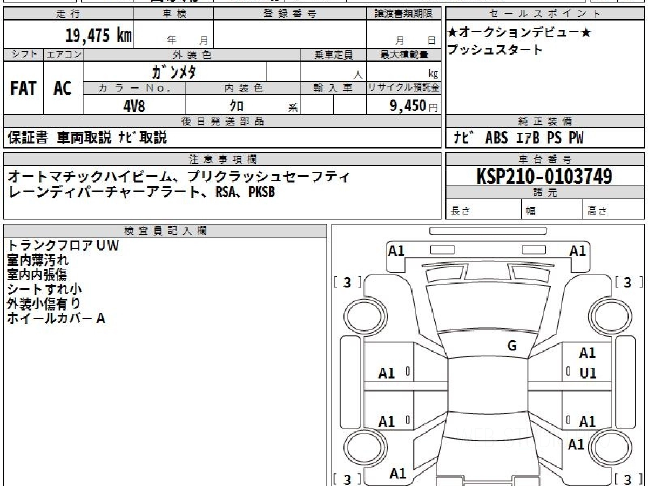Click the U1 dent mark on the door
The width and height of the screenshot is (648, 486).
[588, 373]
